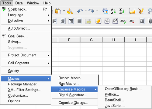This screenshot has height=109, width=152.
Task: Open JavaScript macro organizer
Action: 125,106
